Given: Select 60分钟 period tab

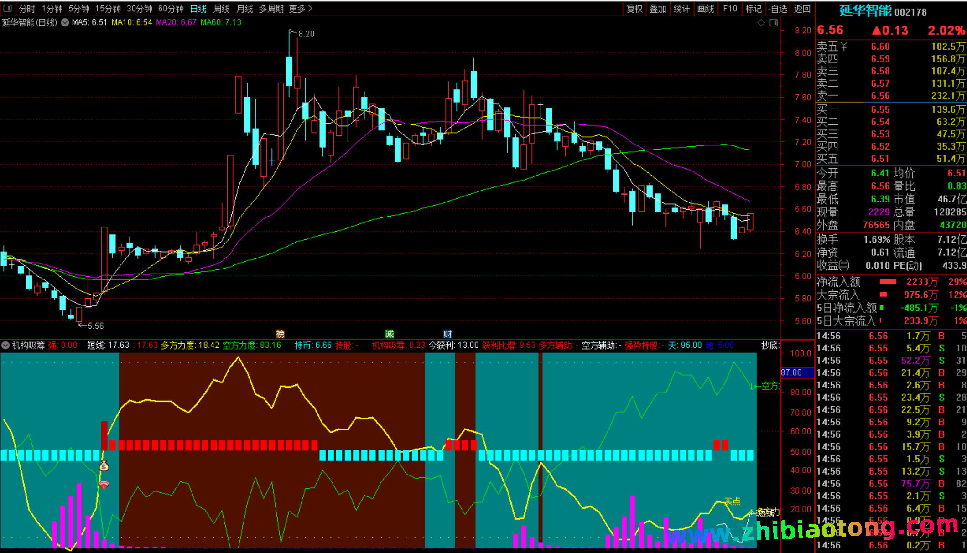Looking at the screenshot, I should coord(171,9).
